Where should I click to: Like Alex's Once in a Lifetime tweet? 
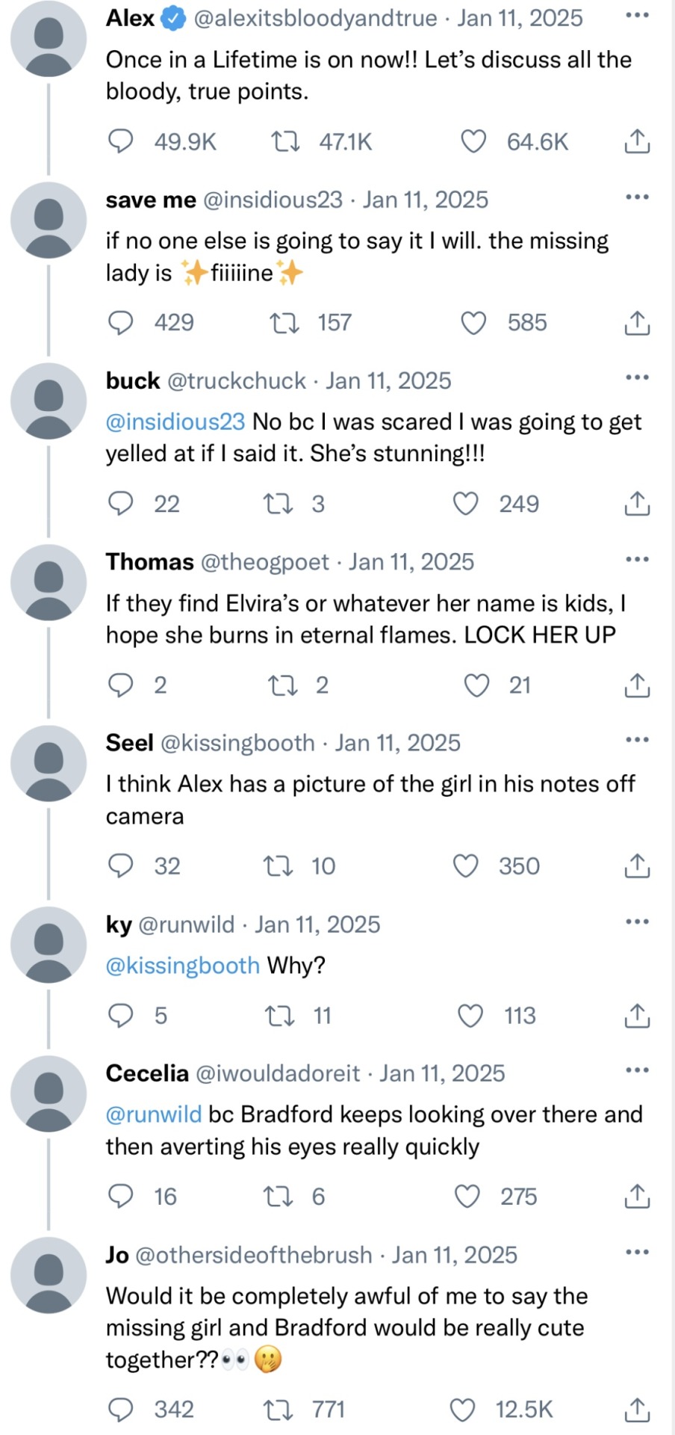[473, 141]
